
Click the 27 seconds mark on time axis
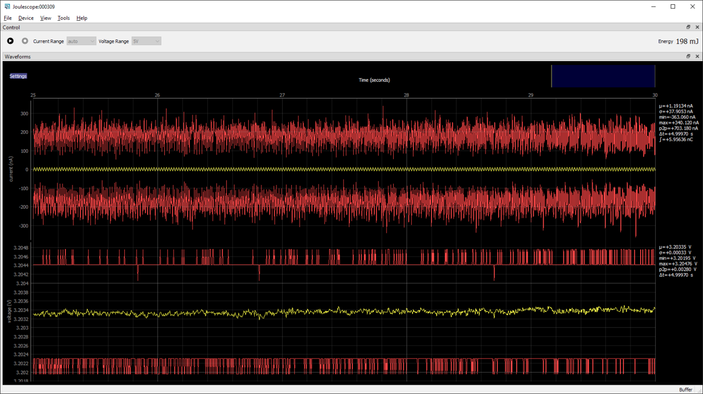click(282, 95)
